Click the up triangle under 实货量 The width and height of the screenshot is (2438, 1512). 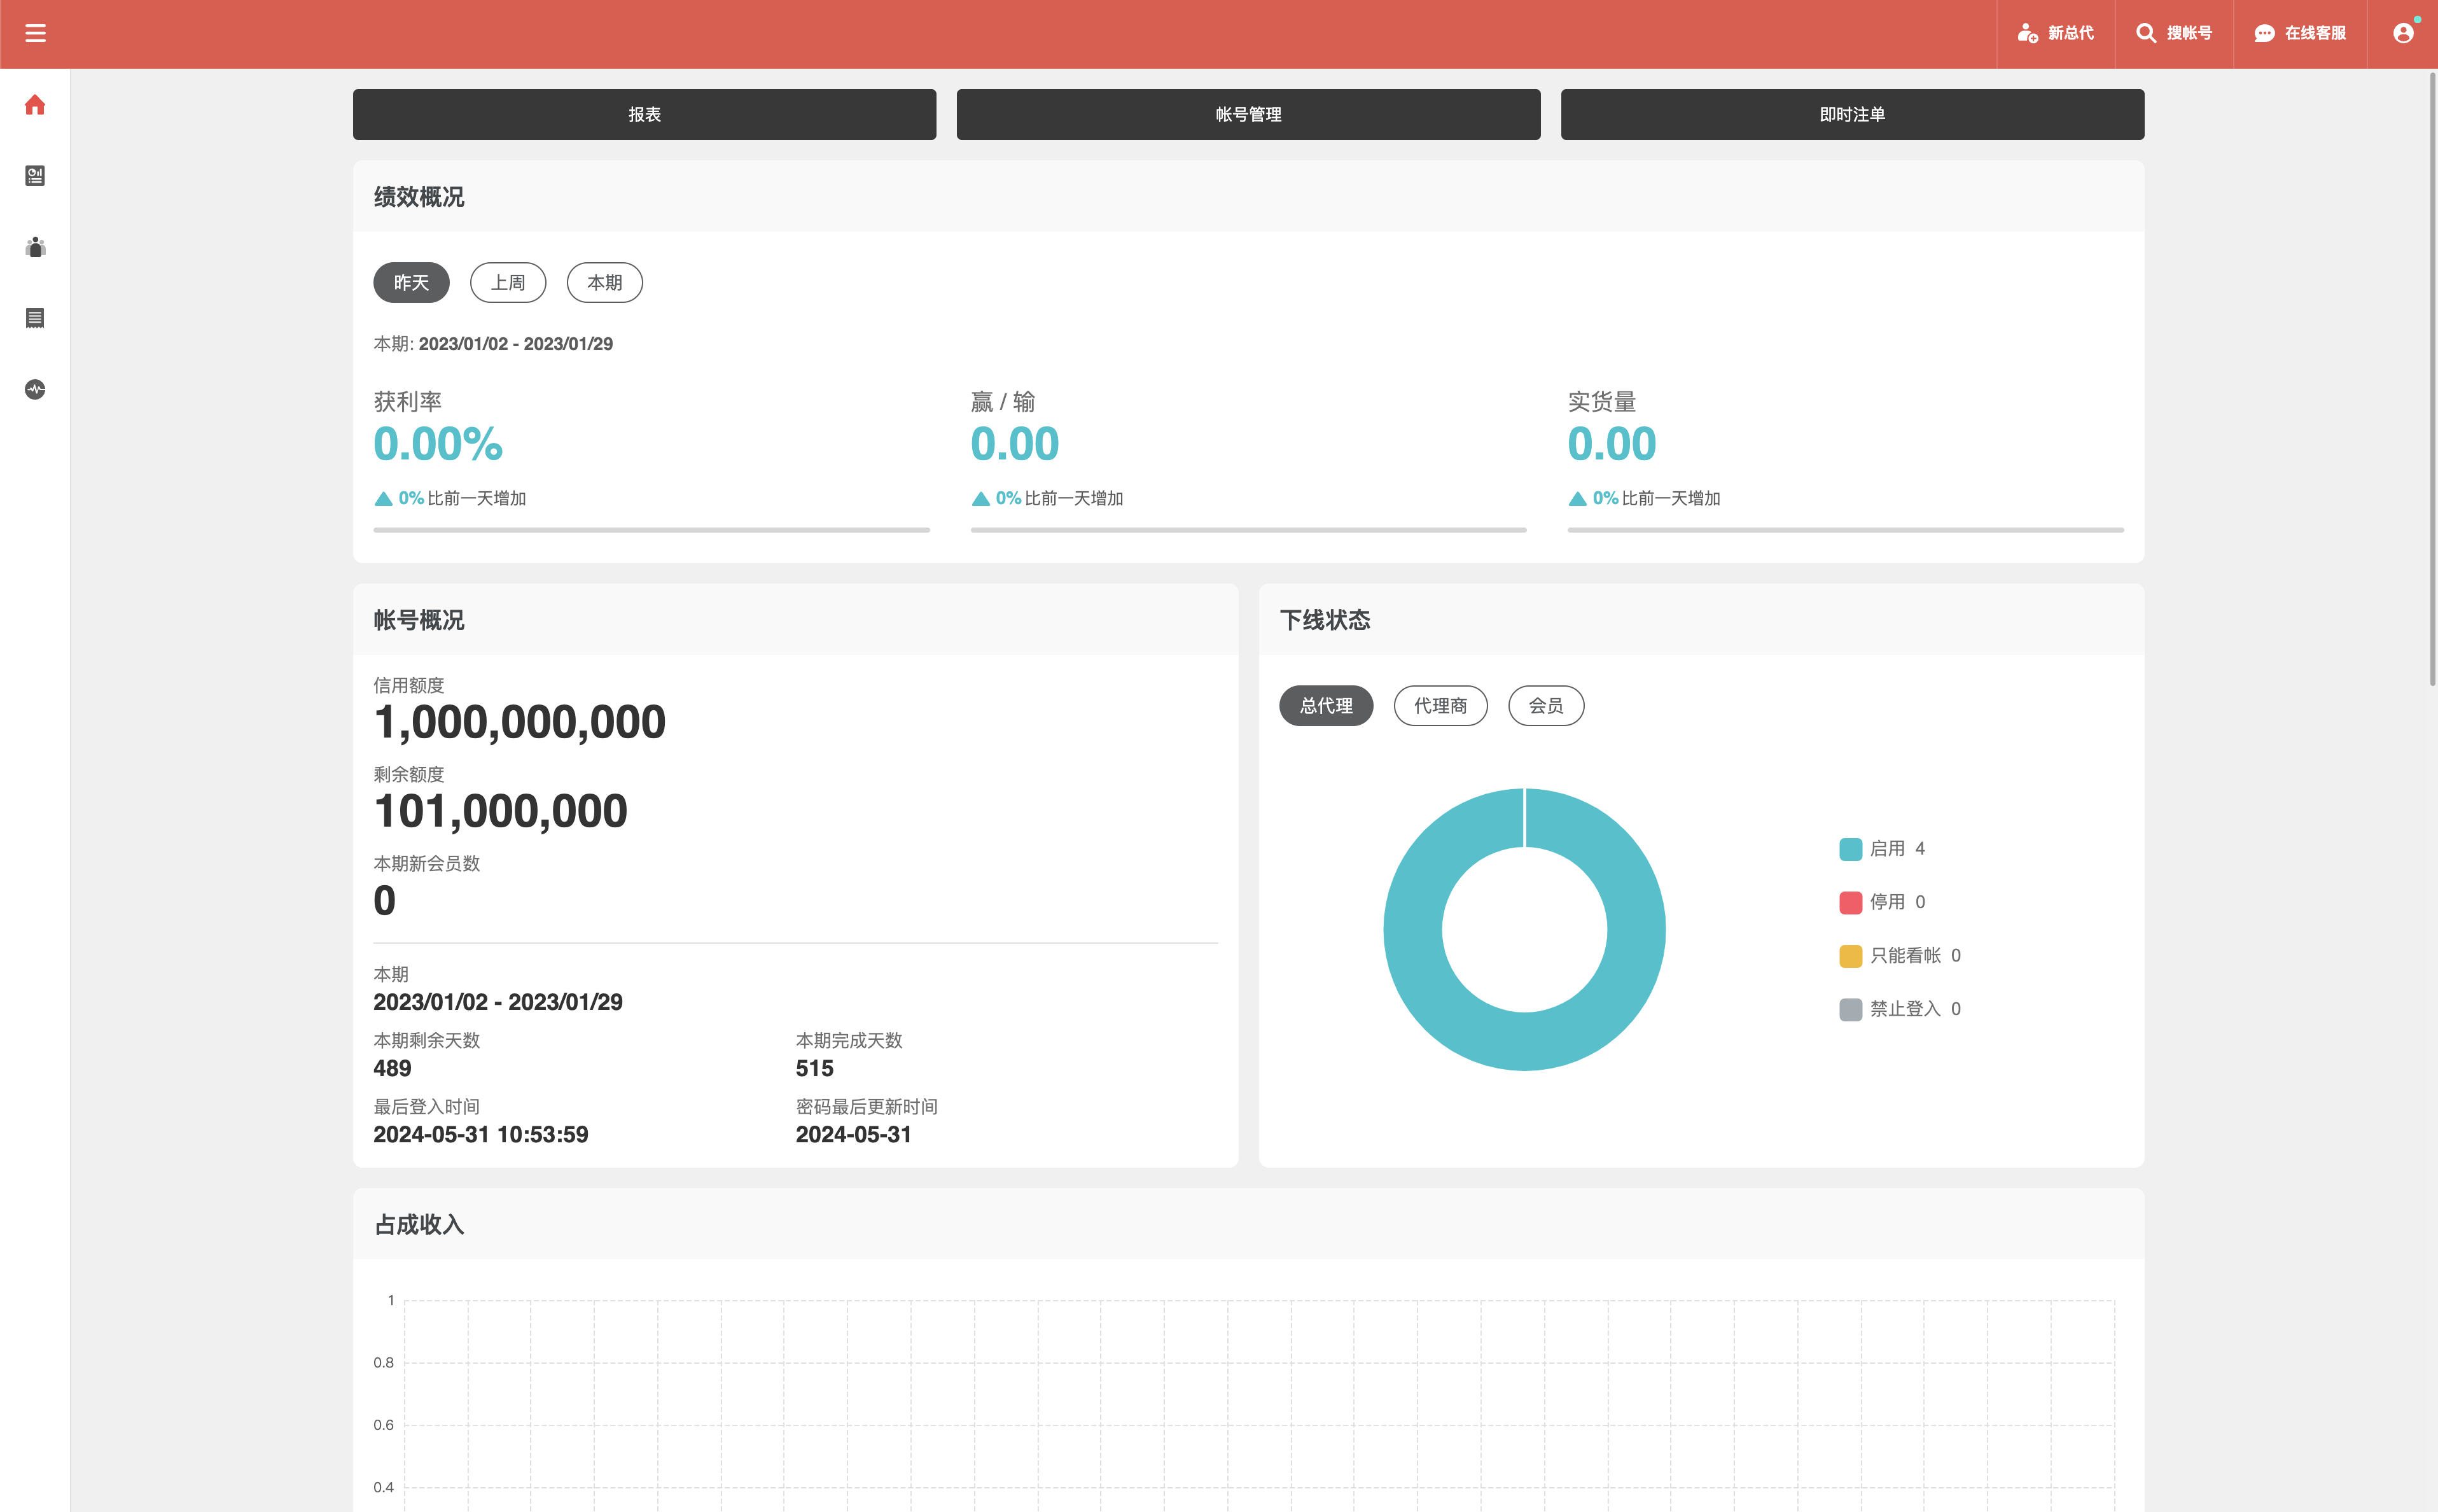tap(1577, 498)
